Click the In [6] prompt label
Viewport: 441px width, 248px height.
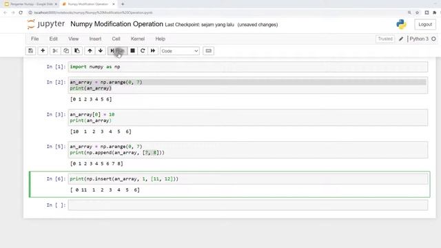click(x=56, y=179)
